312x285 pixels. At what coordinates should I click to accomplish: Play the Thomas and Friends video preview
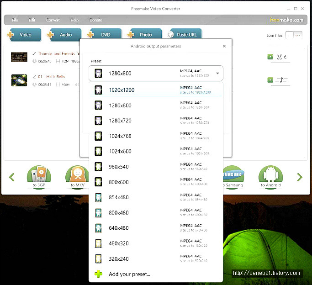270,57
